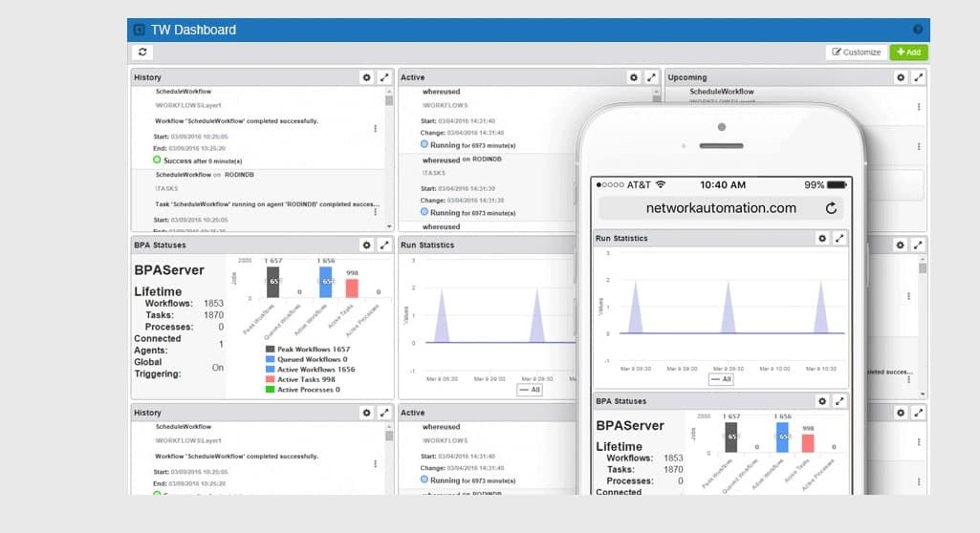980x533 pixels.
Task: Open settings gear of top Active panel
Action: tap(633, 77)
